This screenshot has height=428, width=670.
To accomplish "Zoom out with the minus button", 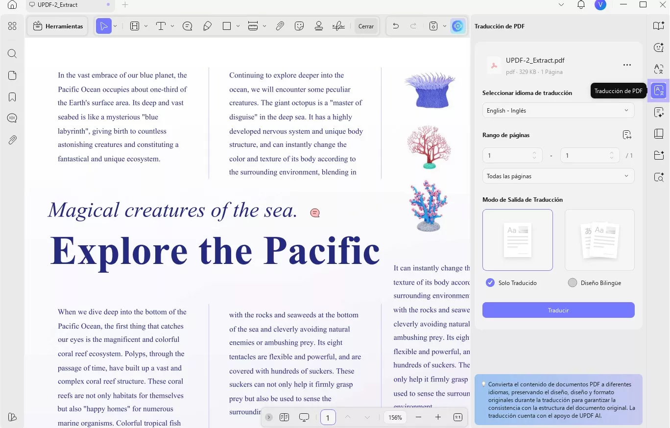I will point(418,417).
